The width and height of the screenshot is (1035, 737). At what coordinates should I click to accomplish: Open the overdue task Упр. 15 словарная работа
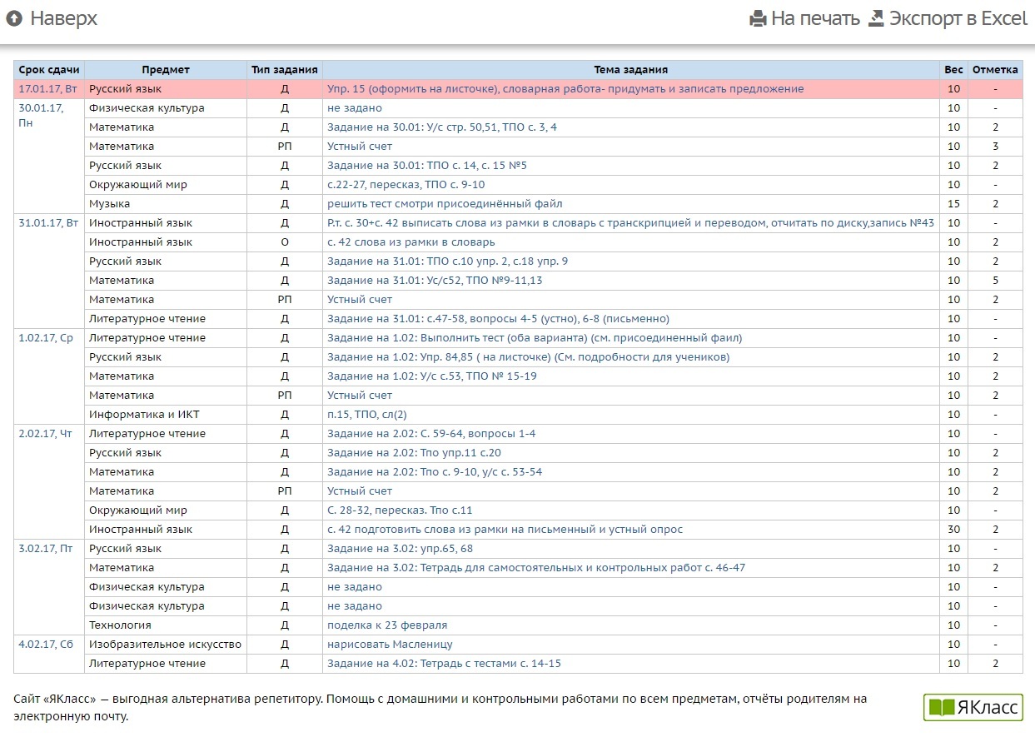point(565,89)
